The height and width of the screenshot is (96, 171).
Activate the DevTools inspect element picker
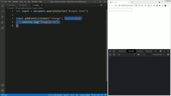click(110, 51)
